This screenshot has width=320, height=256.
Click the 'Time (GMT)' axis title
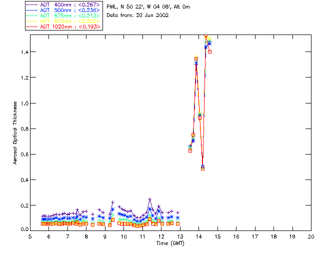[x=170, y=243]
